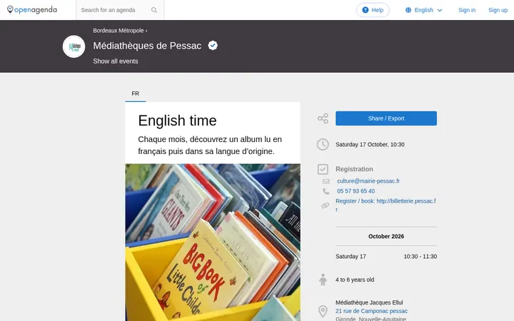
Task: Click the children's books event image
Action: pos(213,243)
